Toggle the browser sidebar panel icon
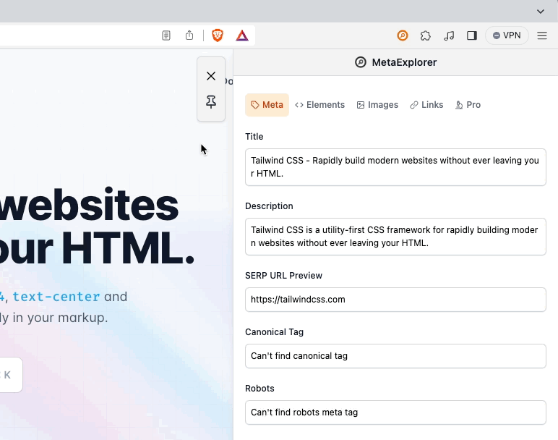 (x=472, y=35)
